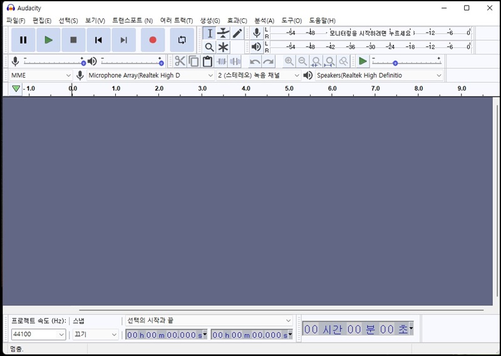The image size is (501, 356).
Task: Open the 분석(A) menu
Action: click(x=264, y=21)
